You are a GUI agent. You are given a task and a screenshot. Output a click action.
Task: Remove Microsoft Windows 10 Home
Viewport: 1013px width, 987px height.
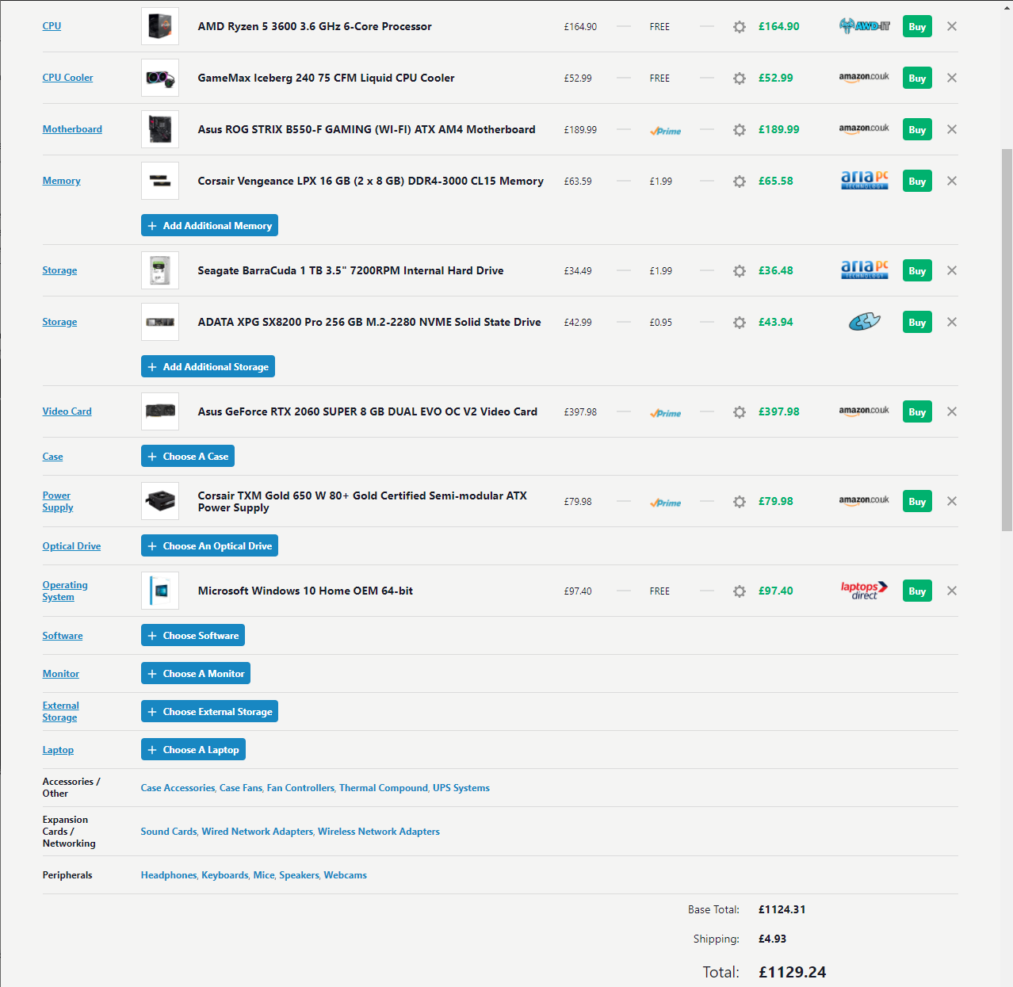[x=952, y=591]
